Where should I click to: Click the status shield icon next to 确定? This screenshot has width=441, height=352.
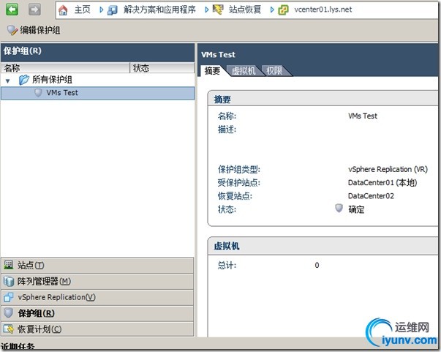click(339, 209)
